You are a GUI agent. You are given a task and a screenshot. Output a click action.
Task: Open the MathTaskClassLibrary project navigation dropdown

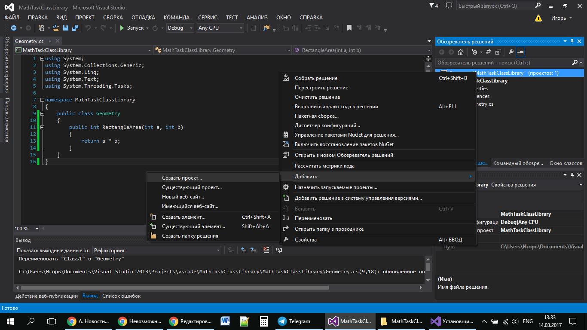(x=83, y=50)
